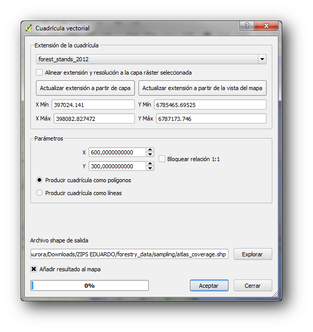313x332 pixels.
Task: Select Producir cuadrícula como líneas
Action: click(x=40, y=193)
